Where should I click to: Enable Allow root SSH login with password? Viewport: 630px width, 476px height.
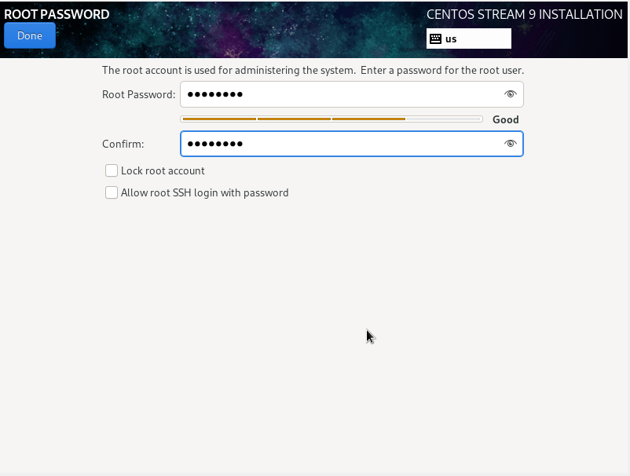tap(112, 192)
